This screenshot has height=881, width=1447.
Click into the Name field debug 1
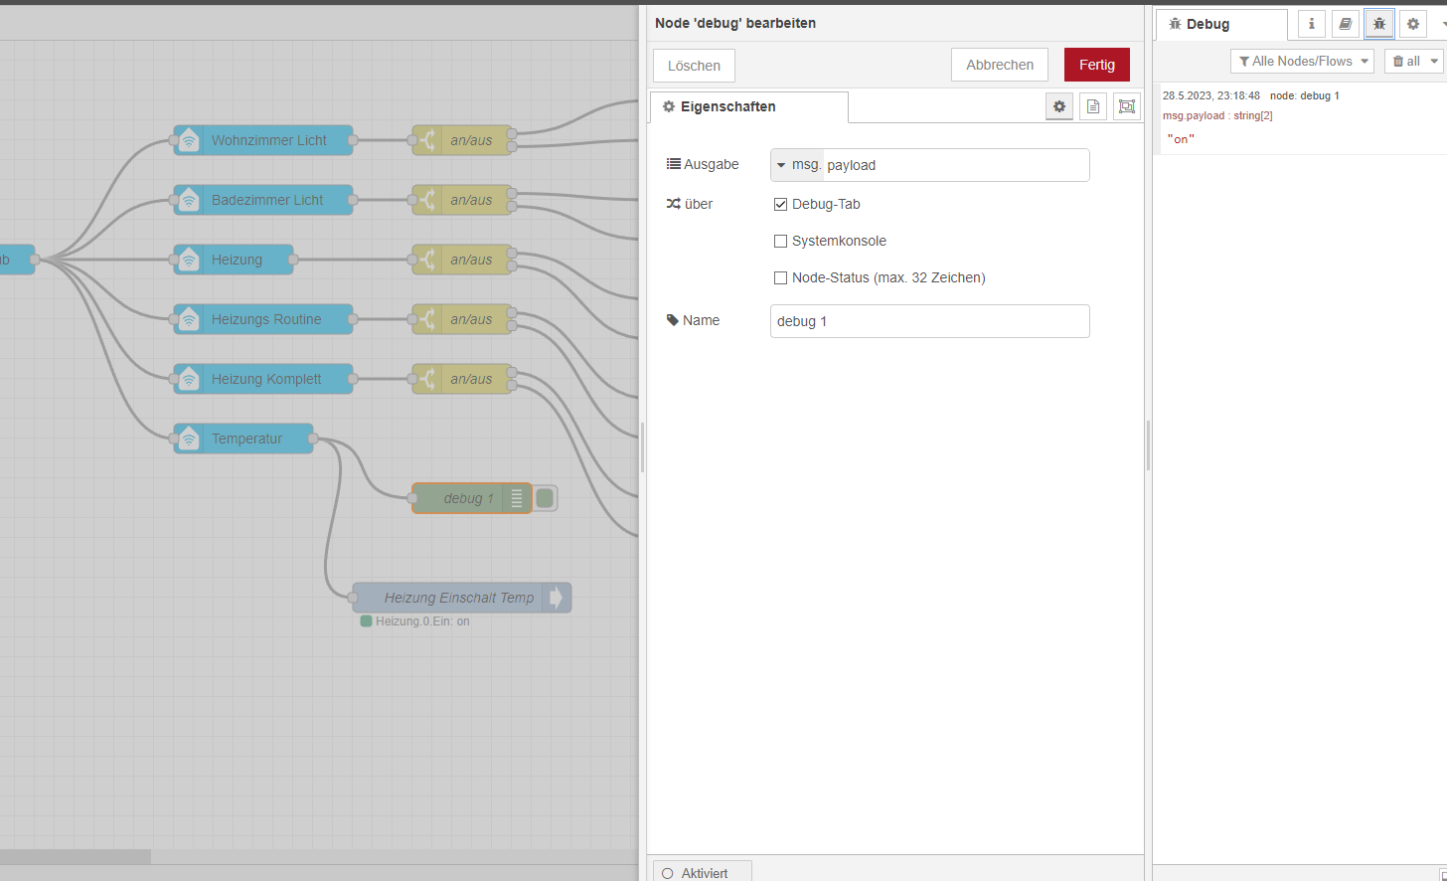tap(929, 321)
